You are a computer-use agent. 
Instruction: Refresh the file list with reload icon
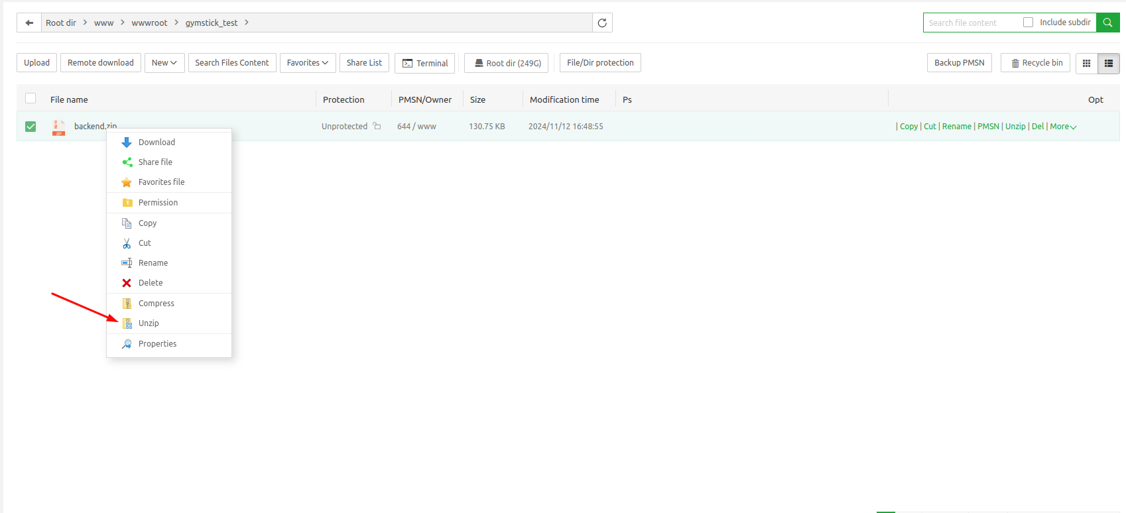[x=602, y=23]
